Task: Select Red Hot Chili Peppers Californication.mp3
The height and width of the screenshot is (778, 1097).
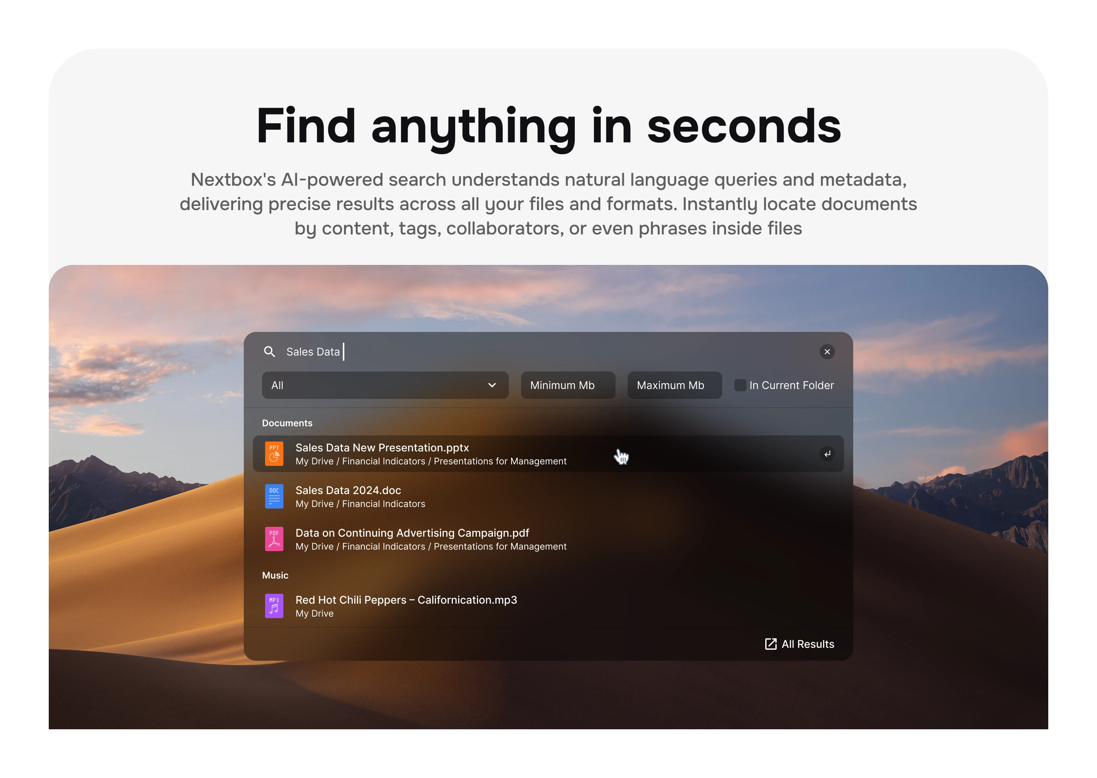Action: (548, 606)
